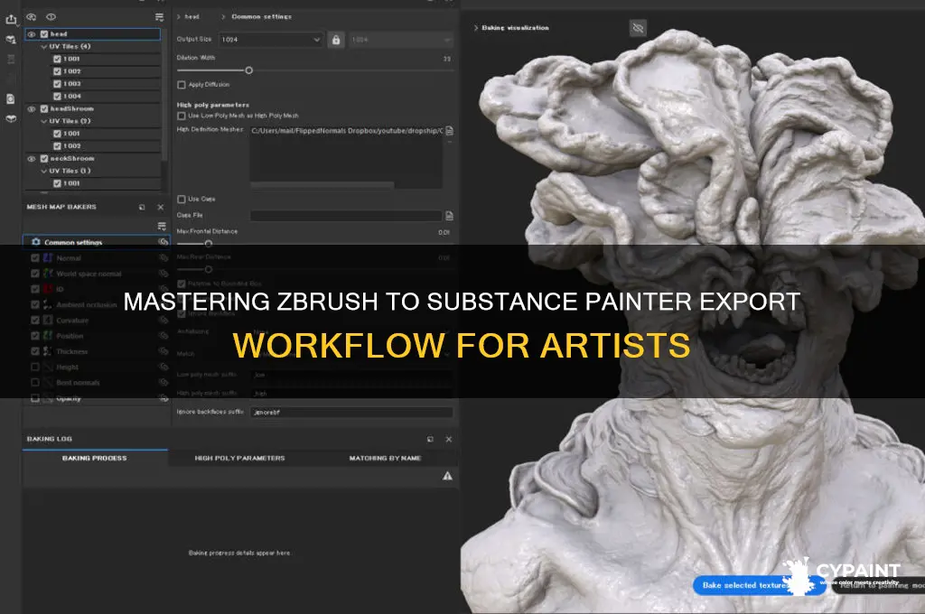
Task: Open the bake mesh maps sidebar icon
Action: pyautogui.click(x=11, y=40)
